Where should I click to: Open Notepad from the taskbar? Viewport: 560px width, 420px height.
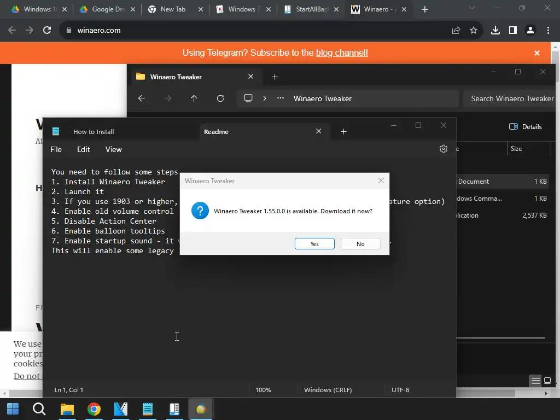pyautogui.click(x=148, y=409)
